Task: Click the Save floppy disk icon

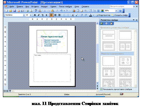Action: [15, 11]
